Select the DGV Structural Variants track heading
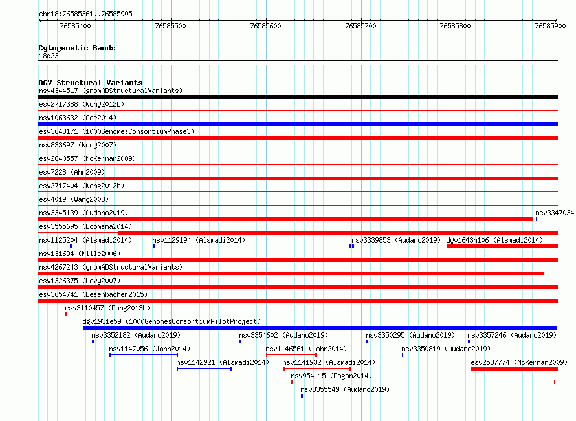Screen dimensions: 576x421 pos(91,83)
